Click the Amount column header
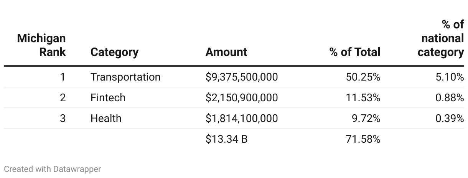The image size is (468, 178). point(226,52)
